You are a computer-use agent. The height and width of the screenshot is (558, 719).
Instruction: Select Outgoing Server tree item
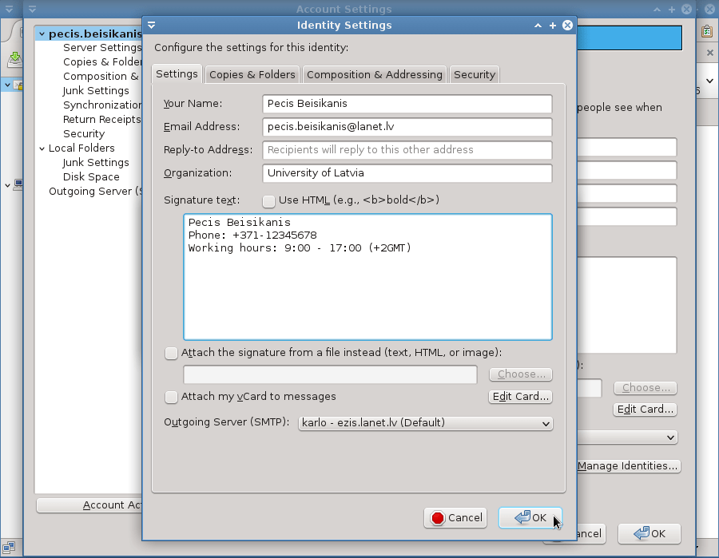[95, 191]
